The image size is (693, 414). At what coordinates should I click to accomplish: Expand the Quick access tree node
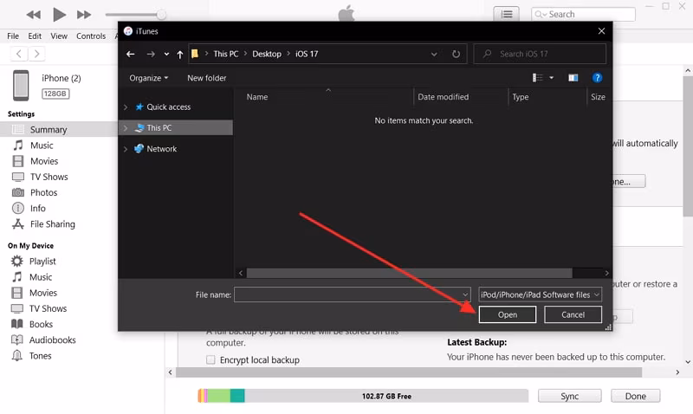point(126,107)
